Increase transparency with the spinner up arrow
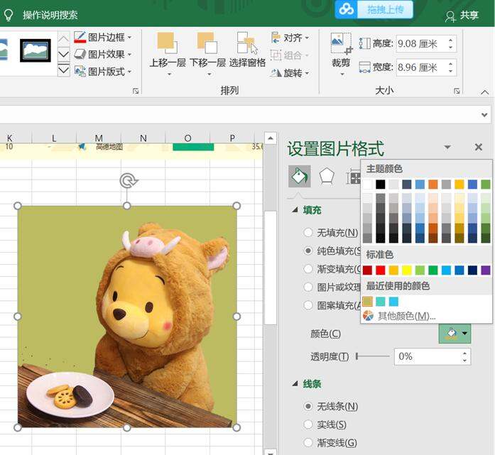Image resolution: width=495 pixels, height=455 pixels. click(x=464, y=353)
